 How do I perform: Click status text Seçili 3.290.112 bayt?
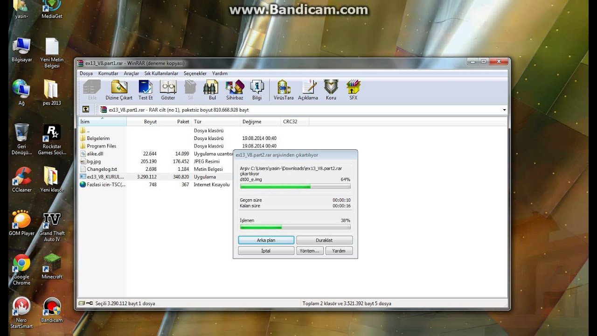point(125,303)
